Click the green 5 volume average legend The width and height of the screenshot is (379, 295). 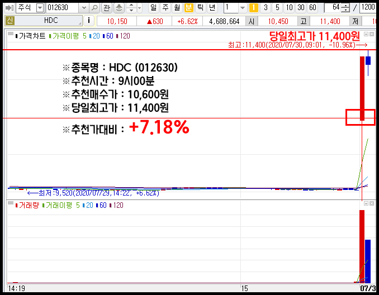tap(78, 206)
